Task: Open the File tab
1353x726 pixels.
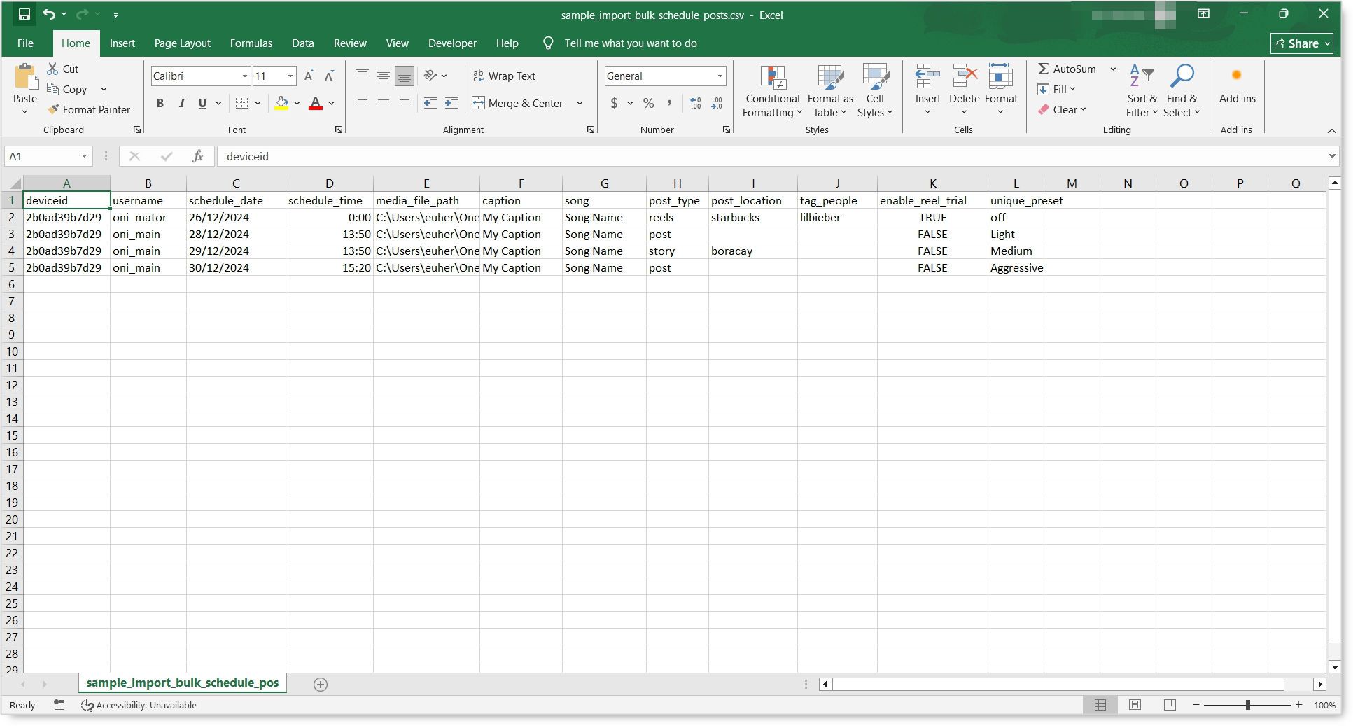Action: coord(25,43)
